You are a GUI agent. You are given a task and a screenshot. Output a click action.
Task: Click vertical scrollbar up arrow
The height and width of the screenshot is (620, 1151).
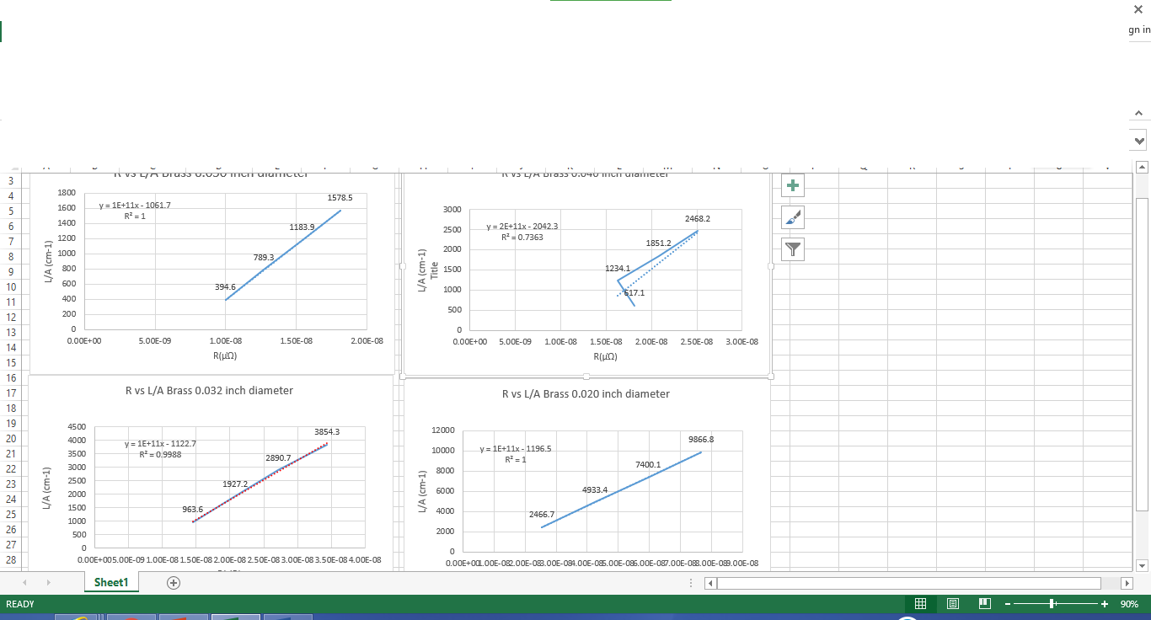[x=1142, y=166]
